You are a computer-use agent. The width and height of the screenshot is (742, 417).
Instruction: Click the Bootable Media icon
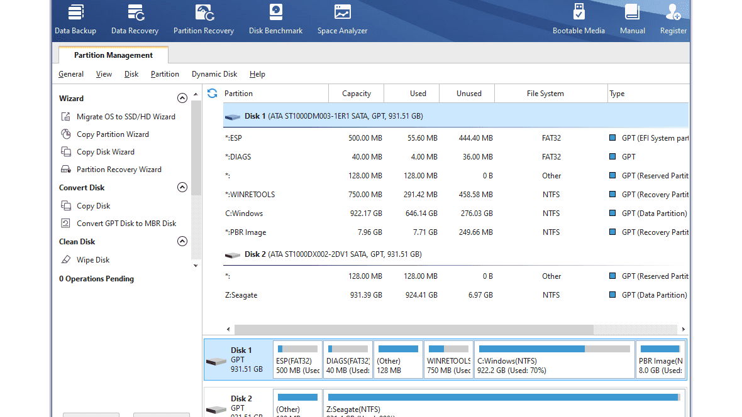579,19
